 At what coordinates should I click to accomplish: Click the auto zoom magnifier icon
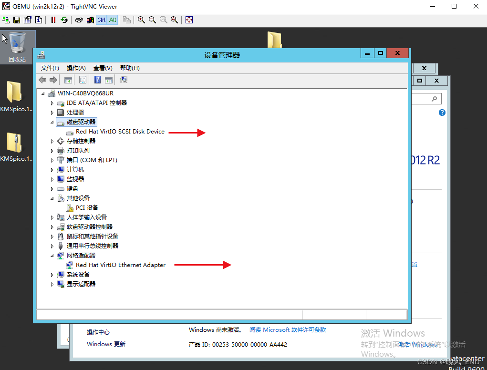[174, 20]
